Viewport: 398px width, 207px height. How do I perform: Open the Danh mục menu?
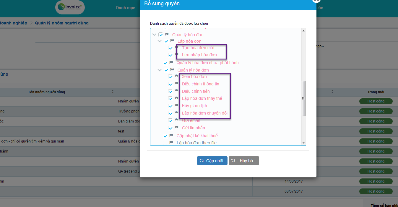click(x=125, y=8)
